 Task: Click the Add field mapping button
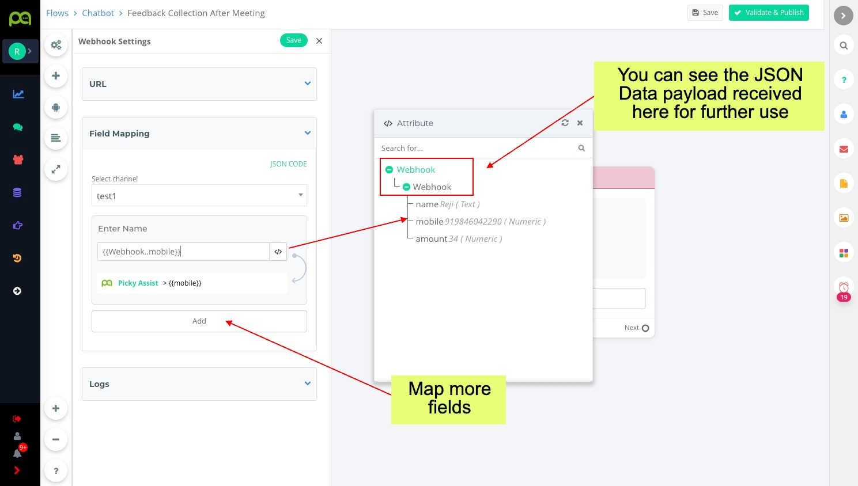(x=199, y=321)
